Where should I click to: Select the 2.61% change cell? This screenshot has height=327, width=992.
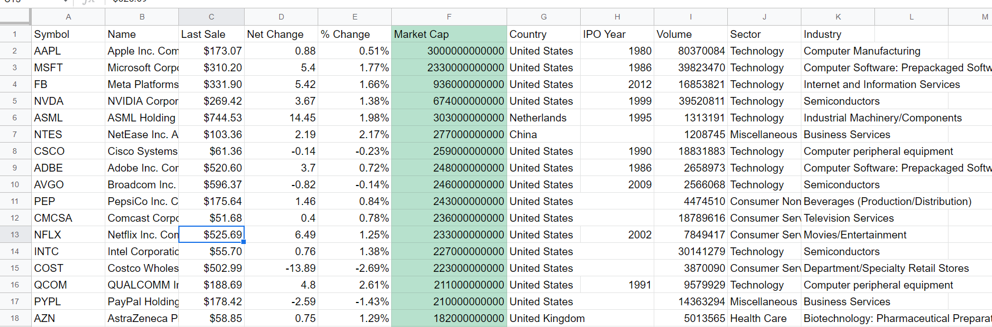[355, 285]
